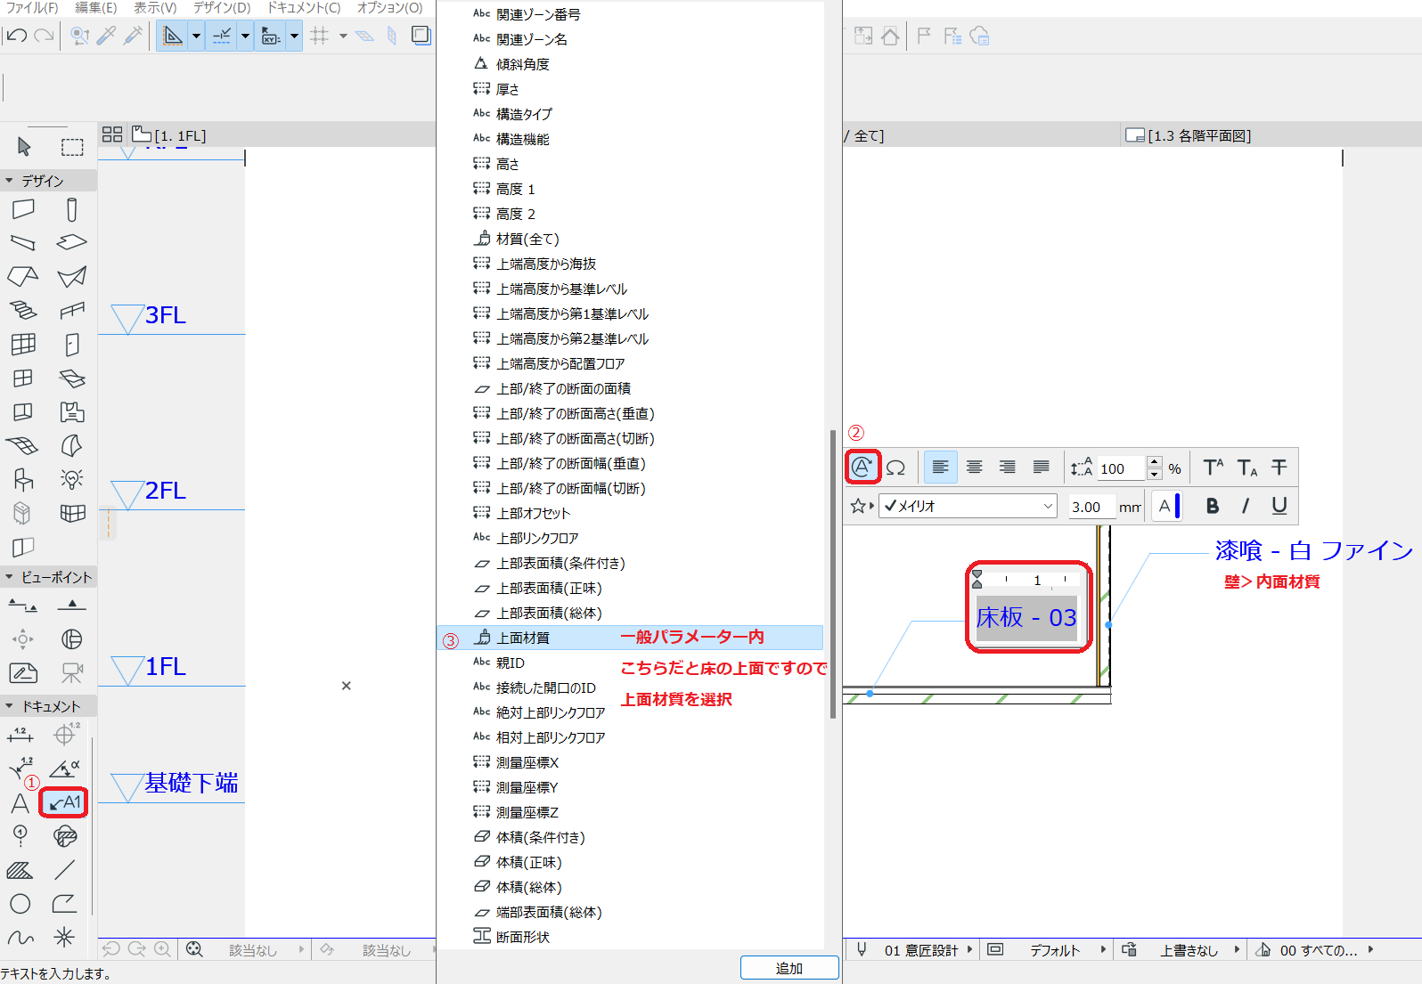The height and width of the screenshot is (984, 1422).
Task: Open the デザイン(D) menu
Action: click(x=222, y=8)
